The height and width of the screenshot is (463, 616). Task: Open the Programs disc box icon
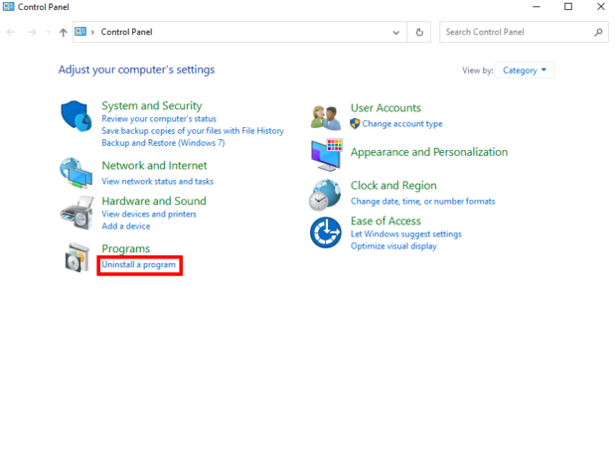(77, 257)
